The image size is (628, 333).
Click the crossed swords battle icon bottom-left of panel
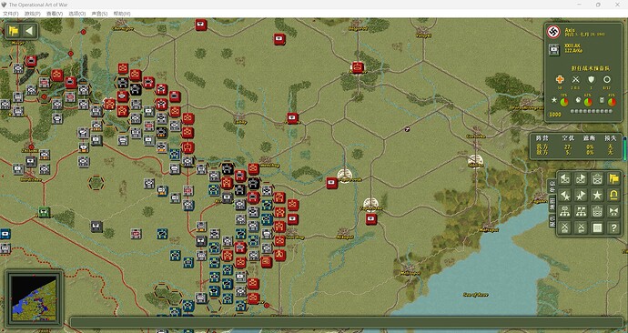pos(564,228)
